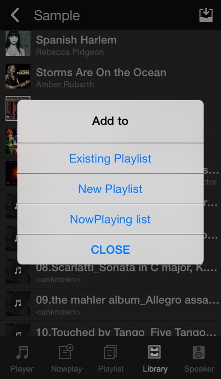Add to NowPlaying list
Image resolution: width=221 pixels, height=379 pixels.
coord(111,219)
